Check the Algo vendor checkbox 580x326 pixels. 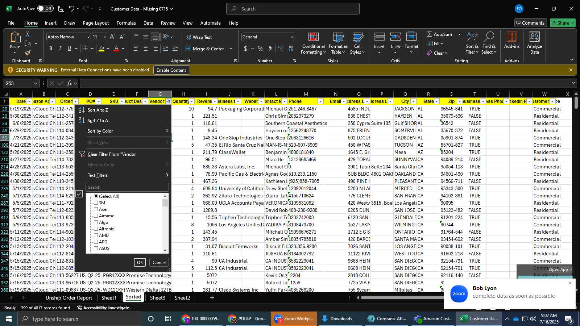coord(96,222)
